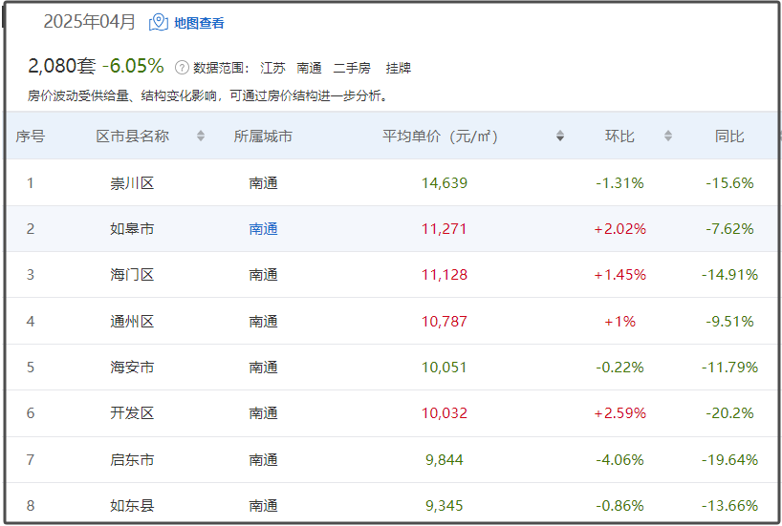Image resolution: width=782 pixels, height=526 pixels.
Task: Click 南通 city cell in 通州区 row
Action: 263,322
